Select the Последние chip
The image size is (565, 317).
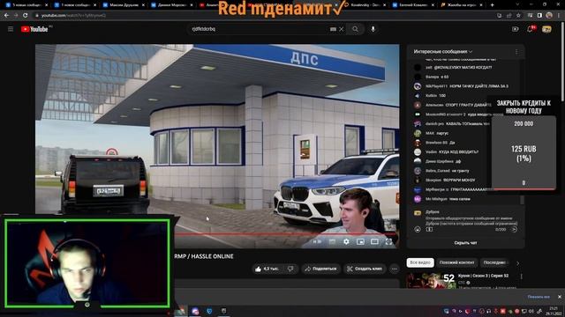coord(494,262)
